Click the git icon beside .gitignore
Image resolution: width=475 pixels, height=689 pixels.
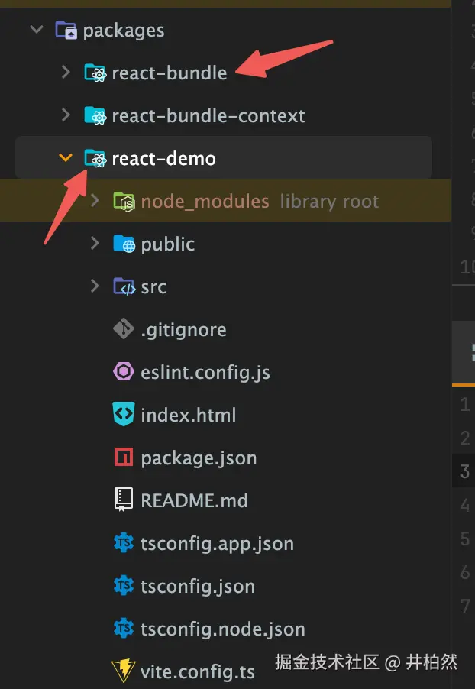[124, 330]
